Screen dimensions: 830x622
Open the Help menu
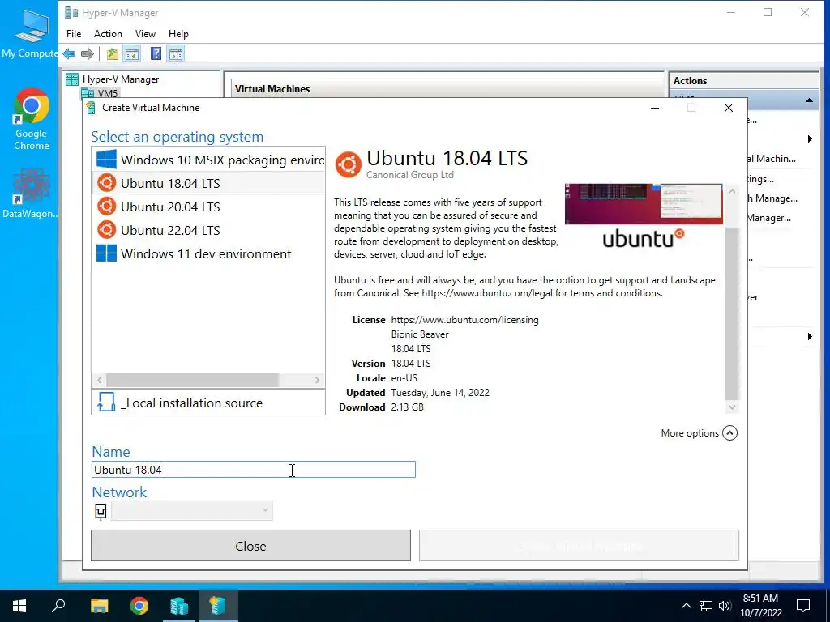[178, 34]
